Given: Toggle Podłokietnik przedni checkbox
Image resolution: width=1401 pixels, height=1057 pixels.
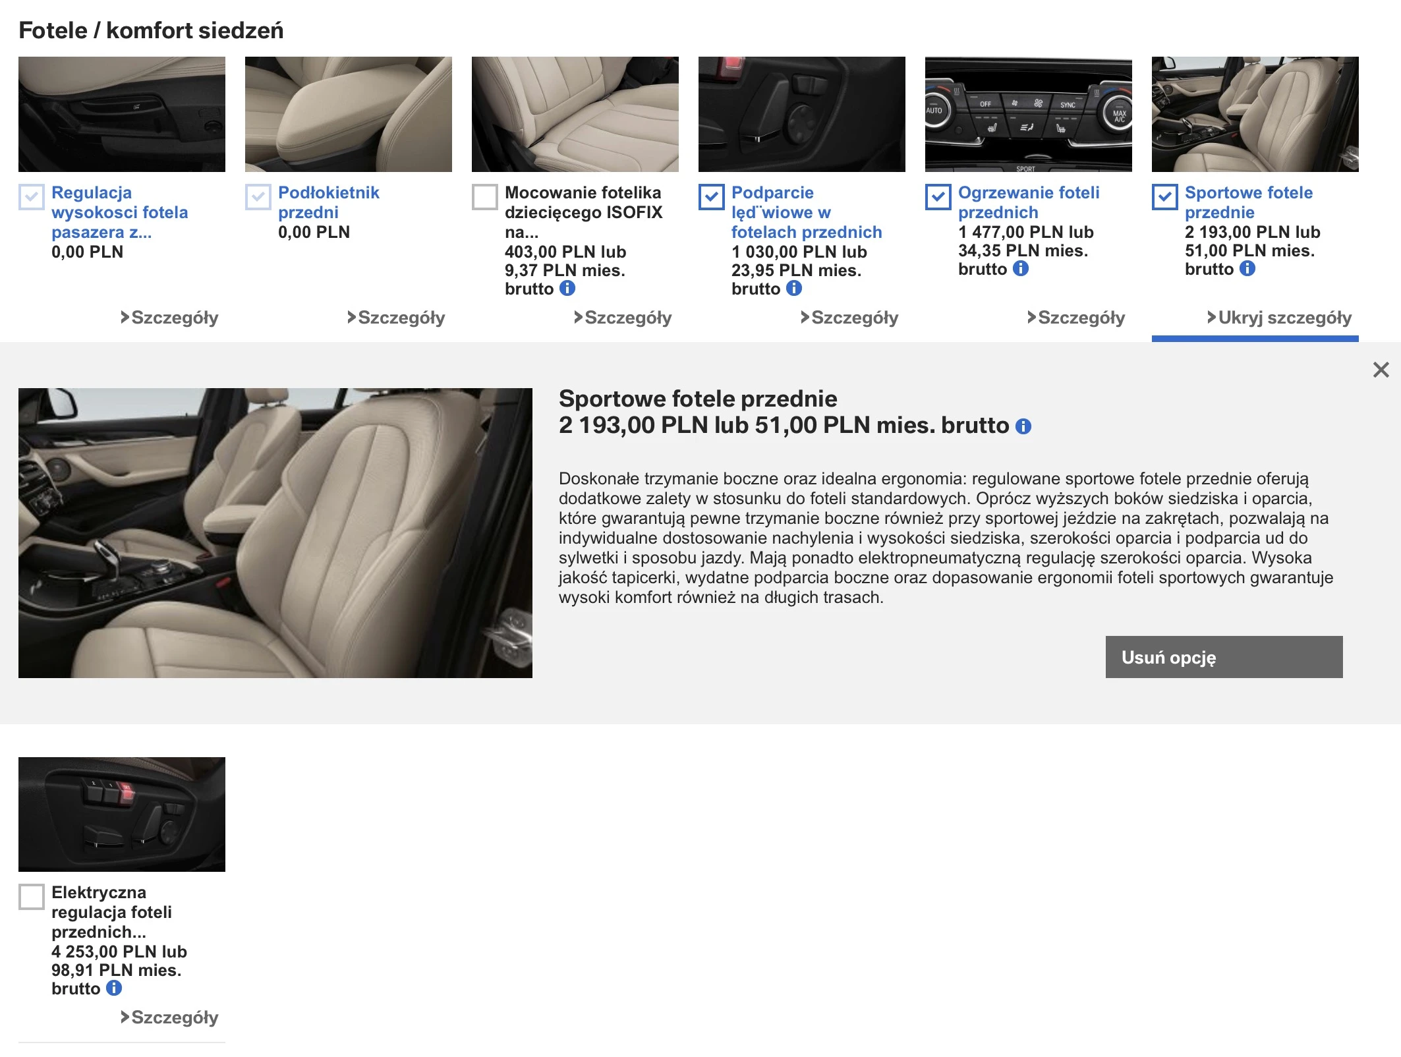Looking at the screenshot, I should point(258,197).
